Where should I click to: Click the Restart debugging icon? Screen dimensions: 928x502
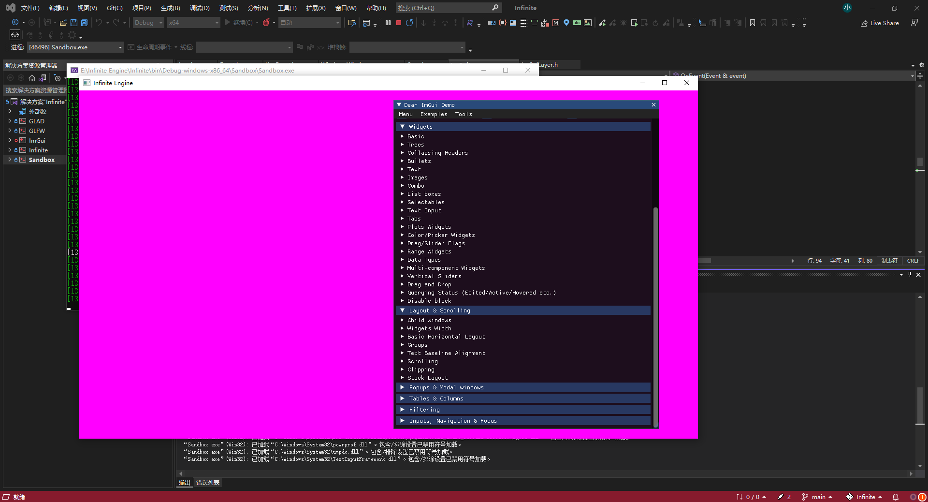click(x=409, y=23)
